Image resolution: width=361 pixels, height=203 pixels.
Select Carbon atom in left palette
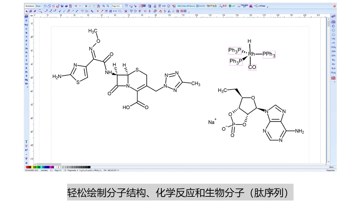click(x=26, y=29)
